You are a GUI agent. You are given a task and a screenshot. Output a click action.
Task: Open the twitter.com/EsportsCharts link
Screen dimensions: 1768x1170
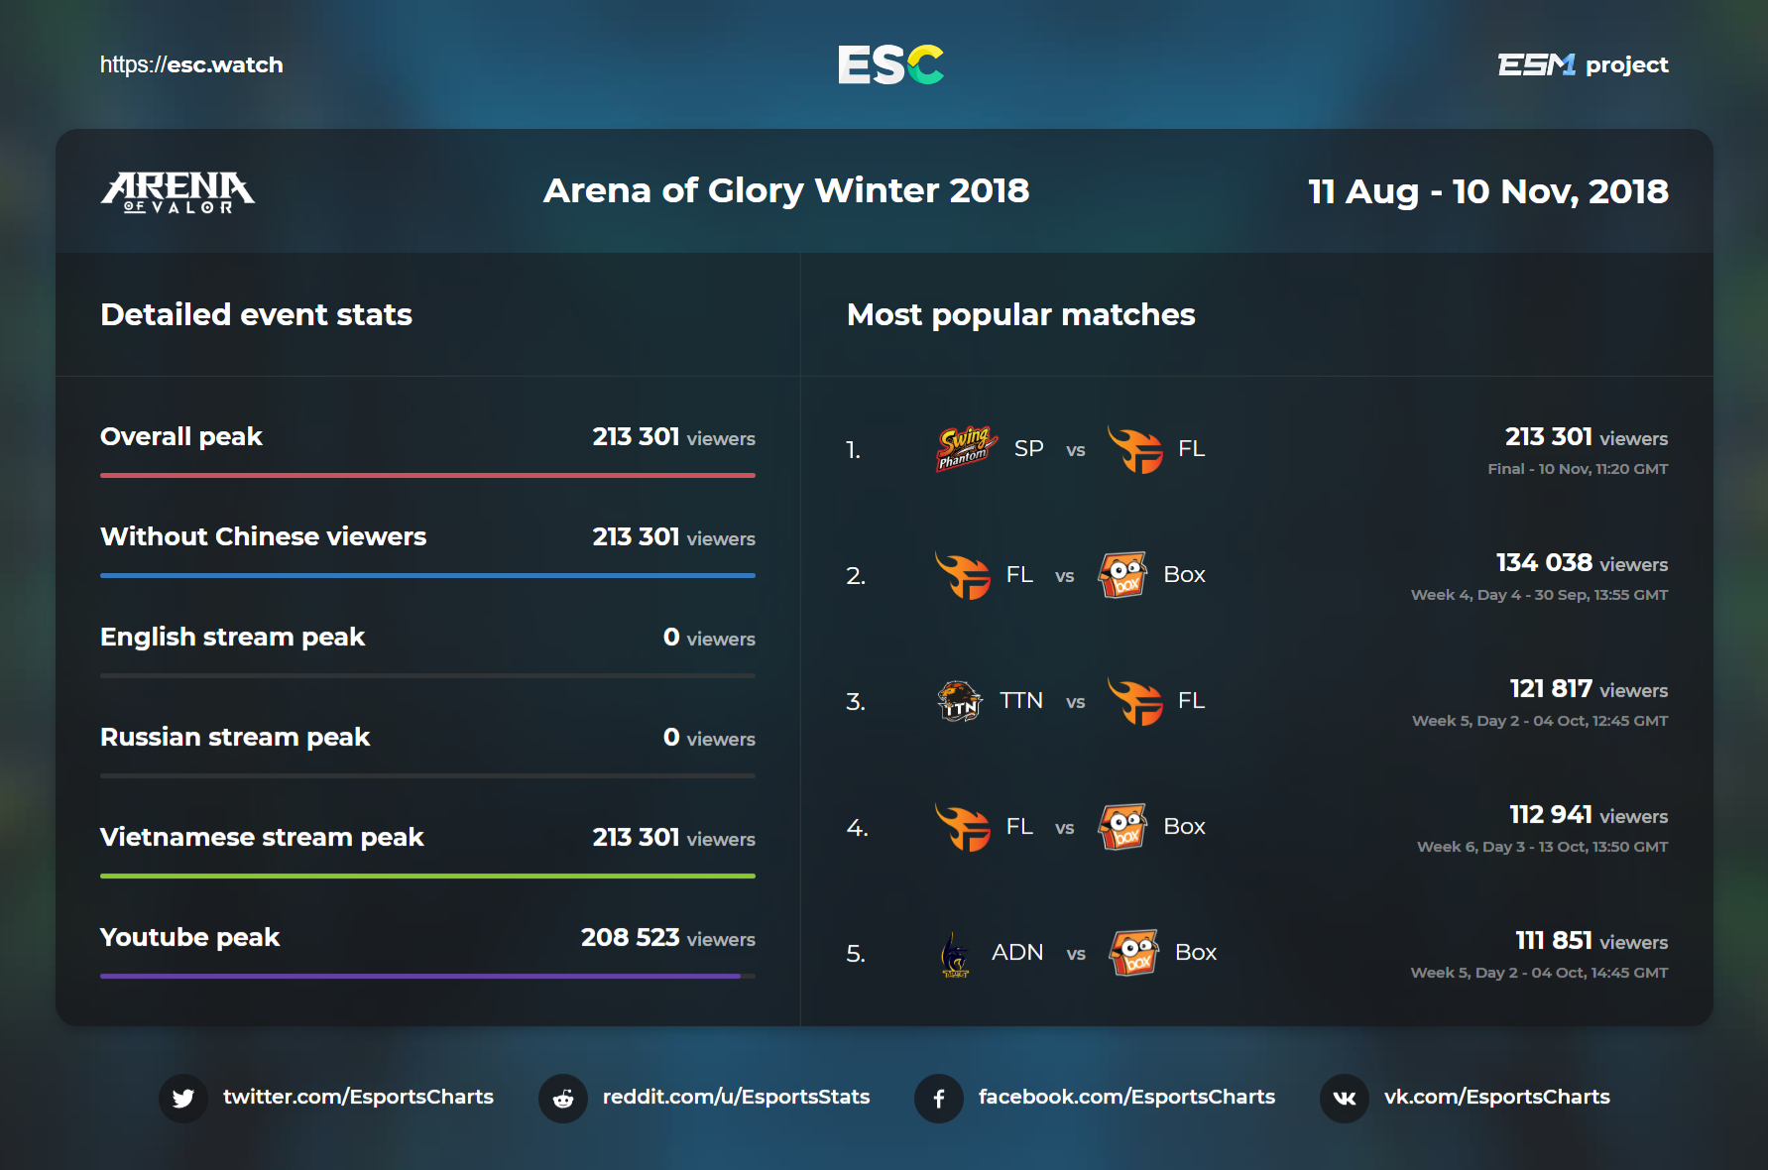(x=358, y=1097)
